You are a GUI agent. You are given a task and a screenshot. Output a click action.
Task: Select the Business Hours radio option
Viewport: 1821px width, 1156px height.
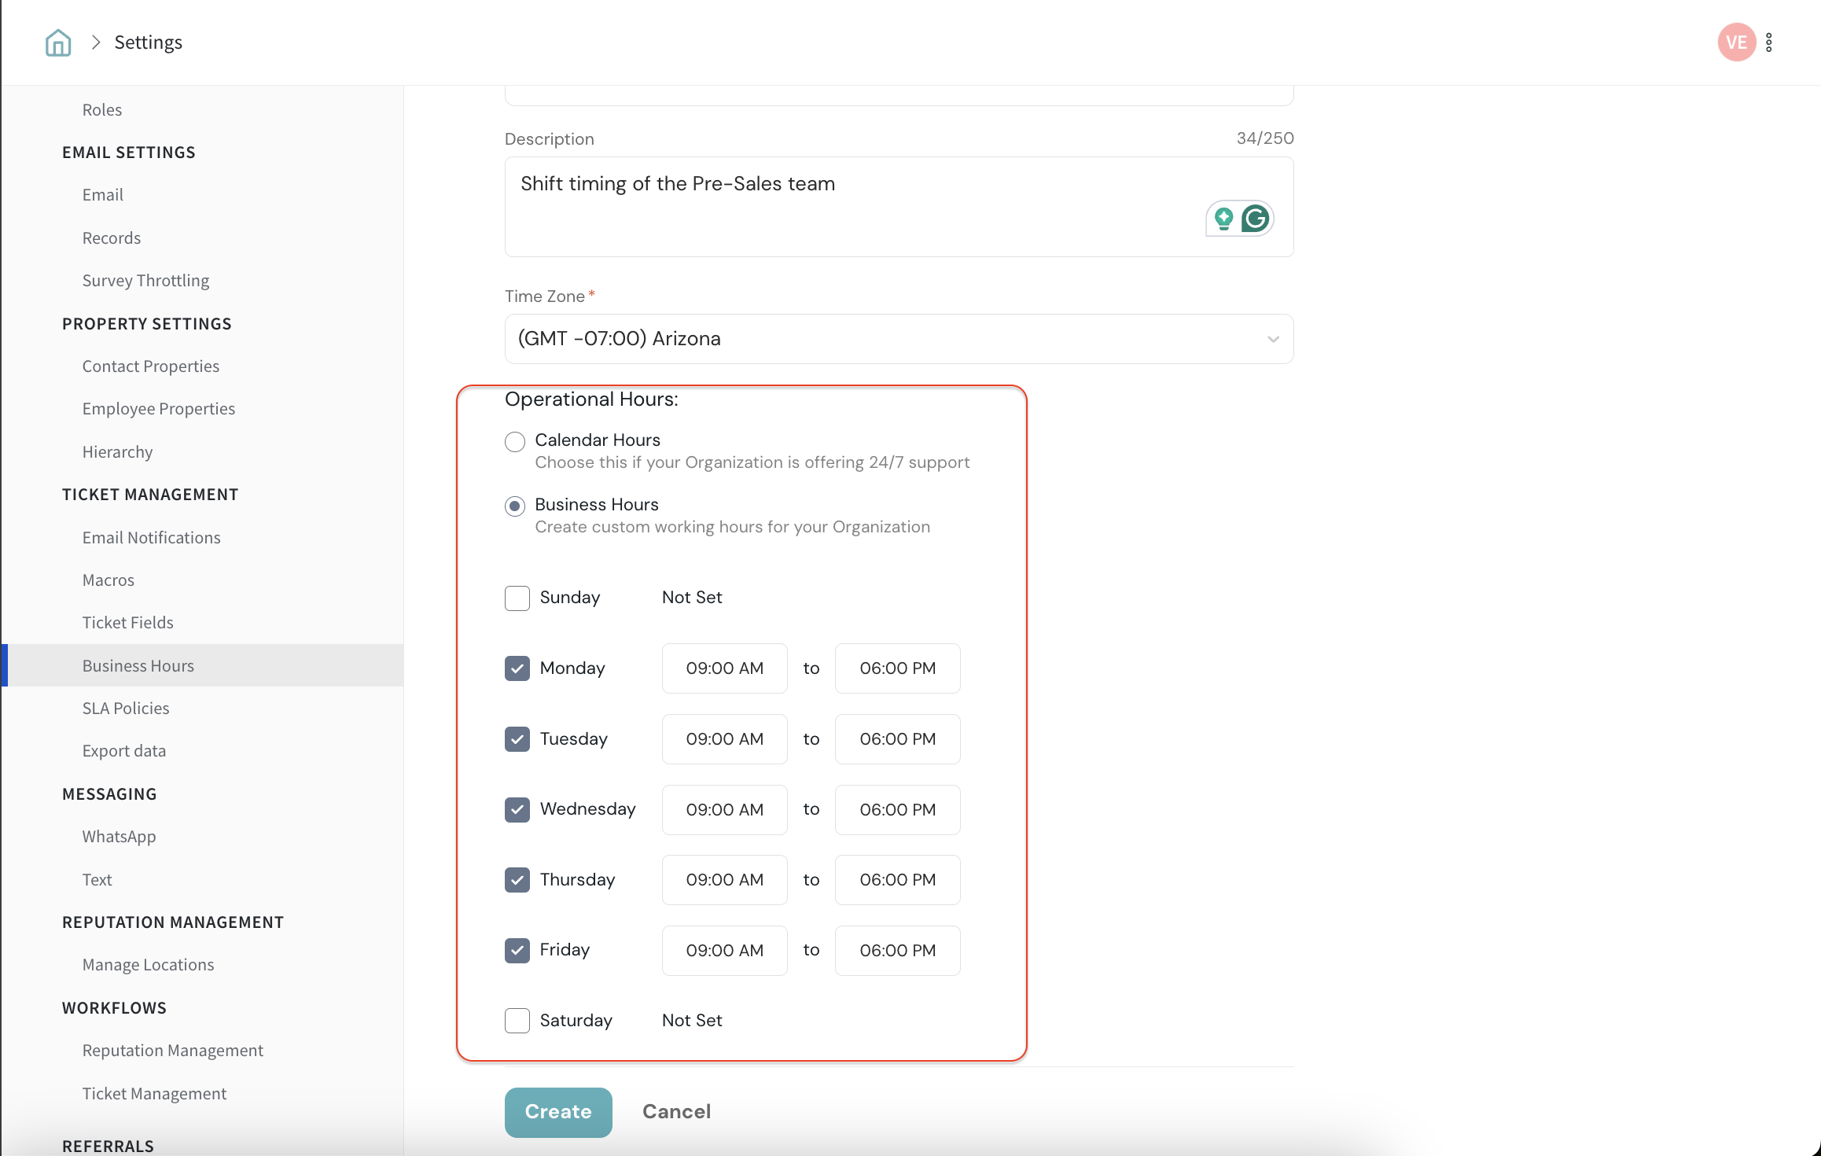point(515,506)
